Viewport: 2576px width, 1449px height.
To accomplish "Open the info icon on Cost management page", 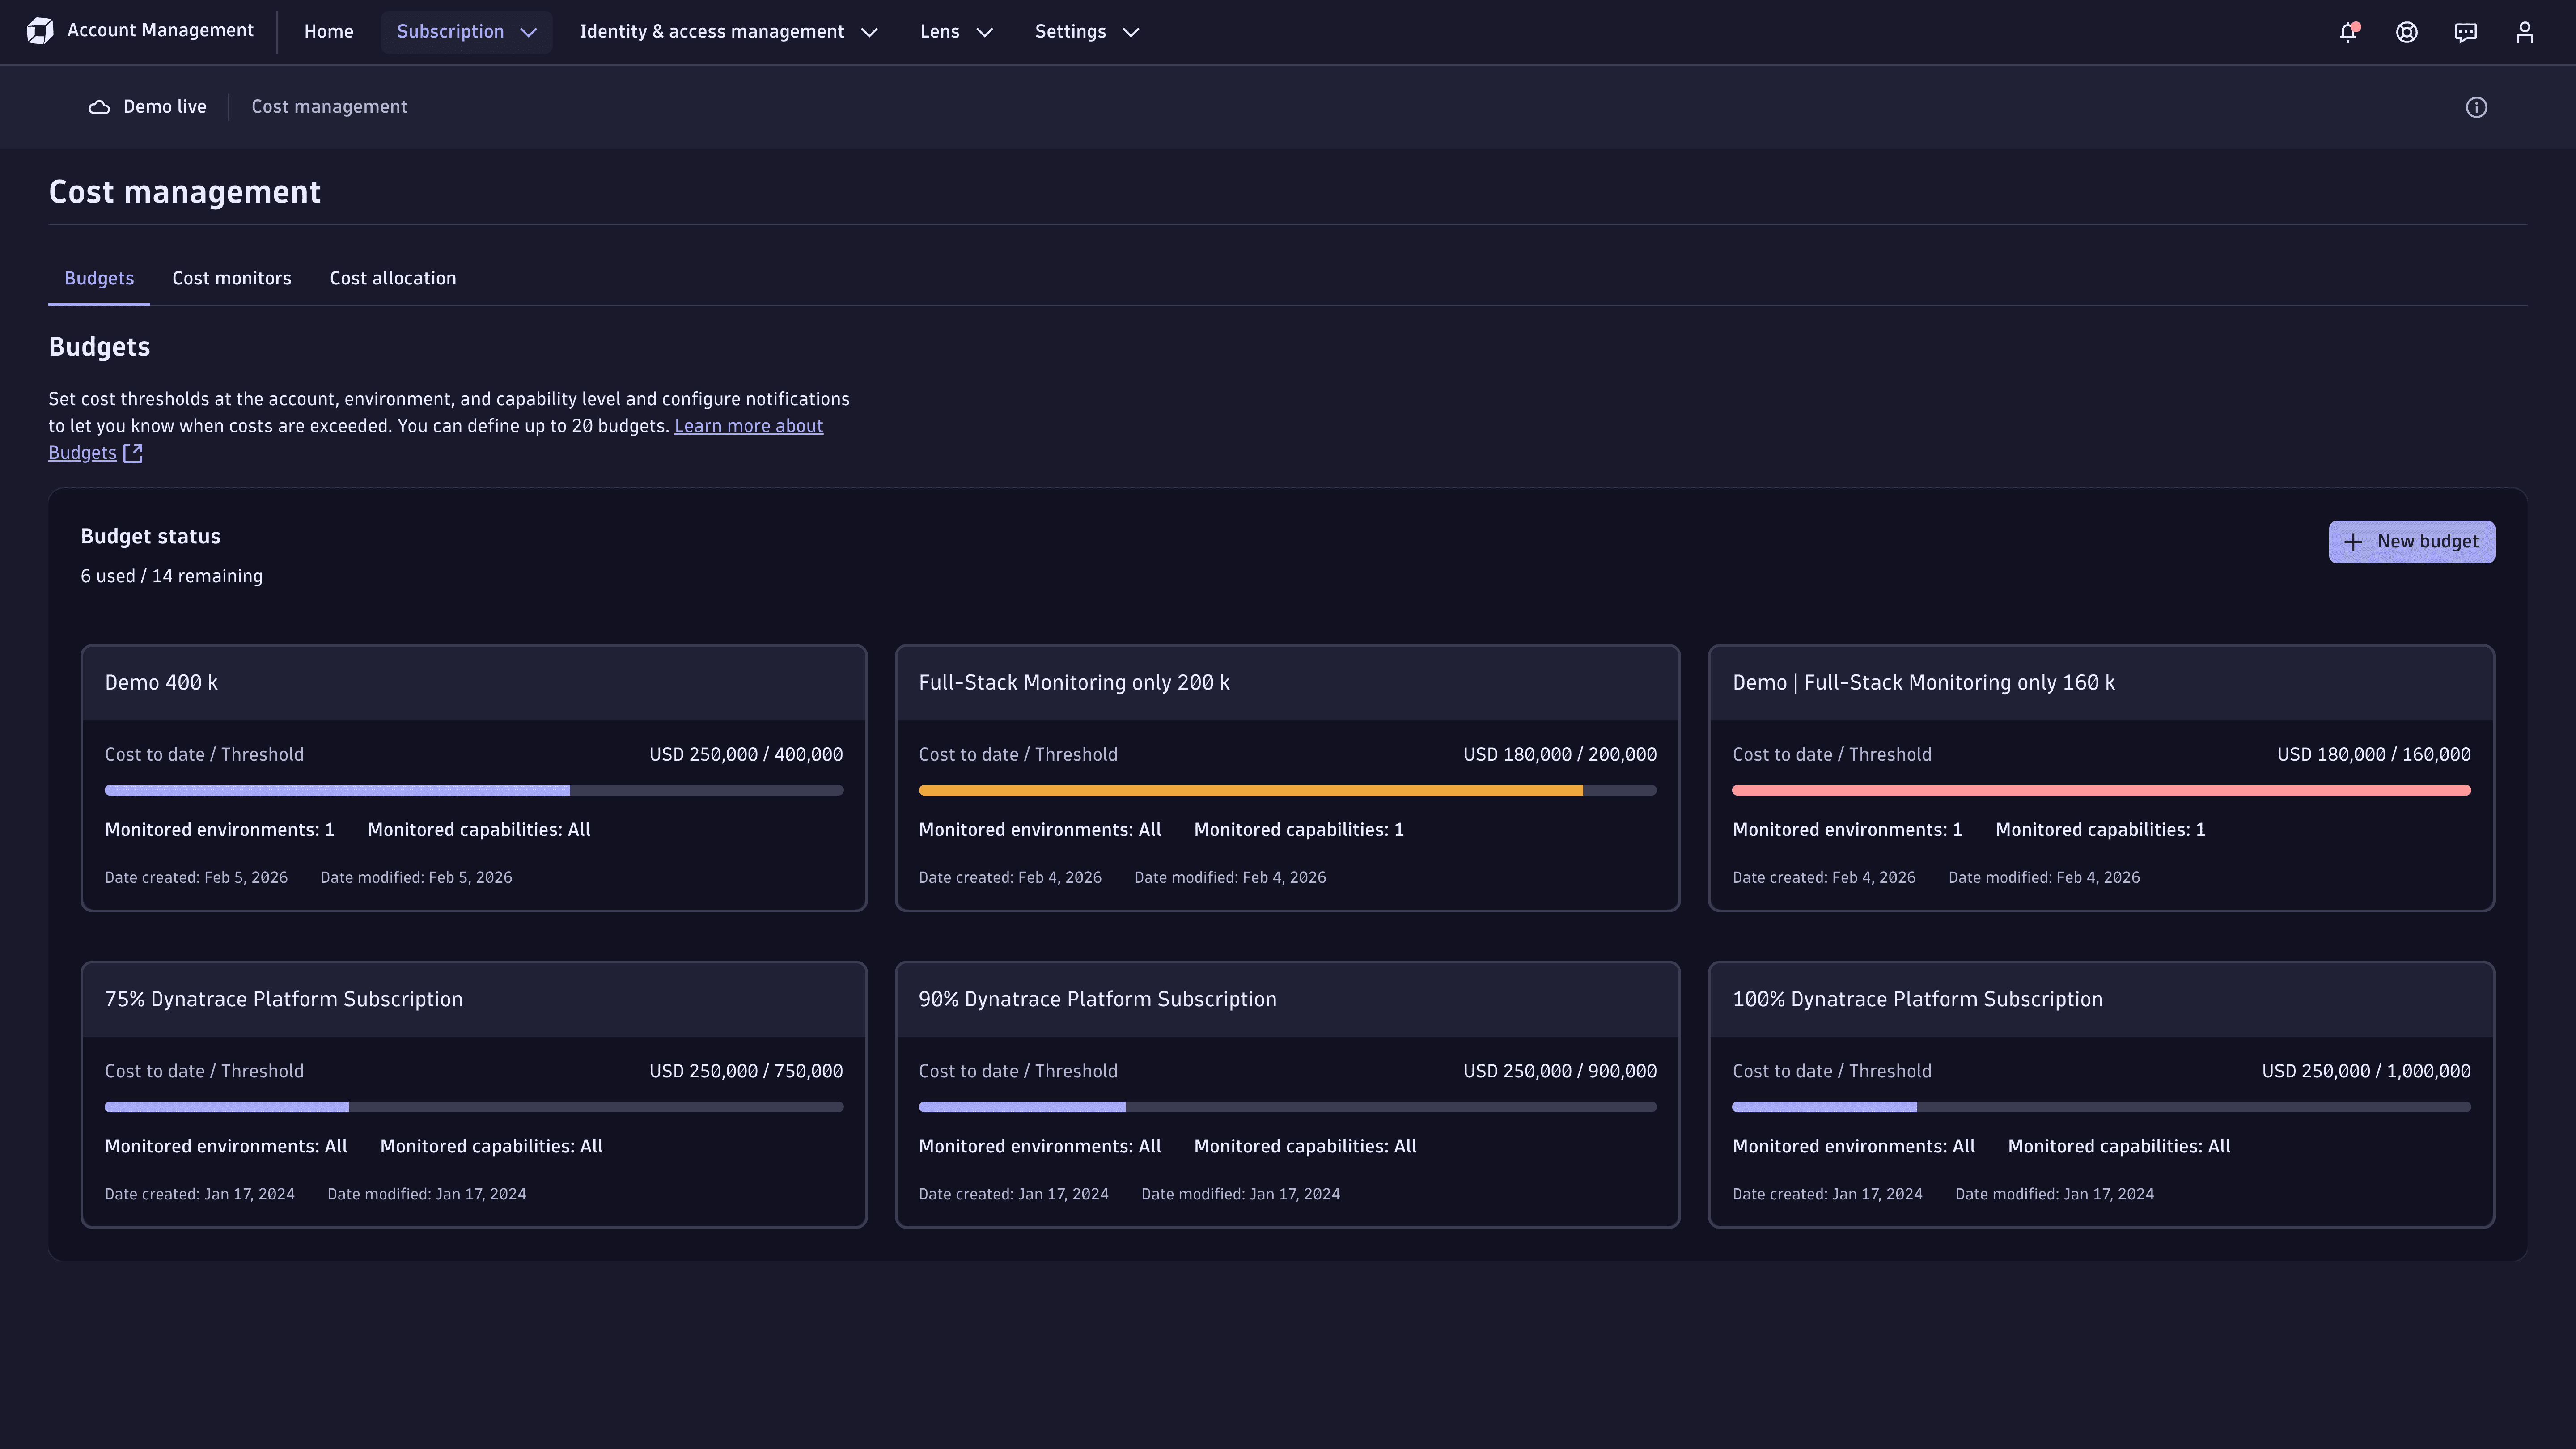I will pos(2477,106).
